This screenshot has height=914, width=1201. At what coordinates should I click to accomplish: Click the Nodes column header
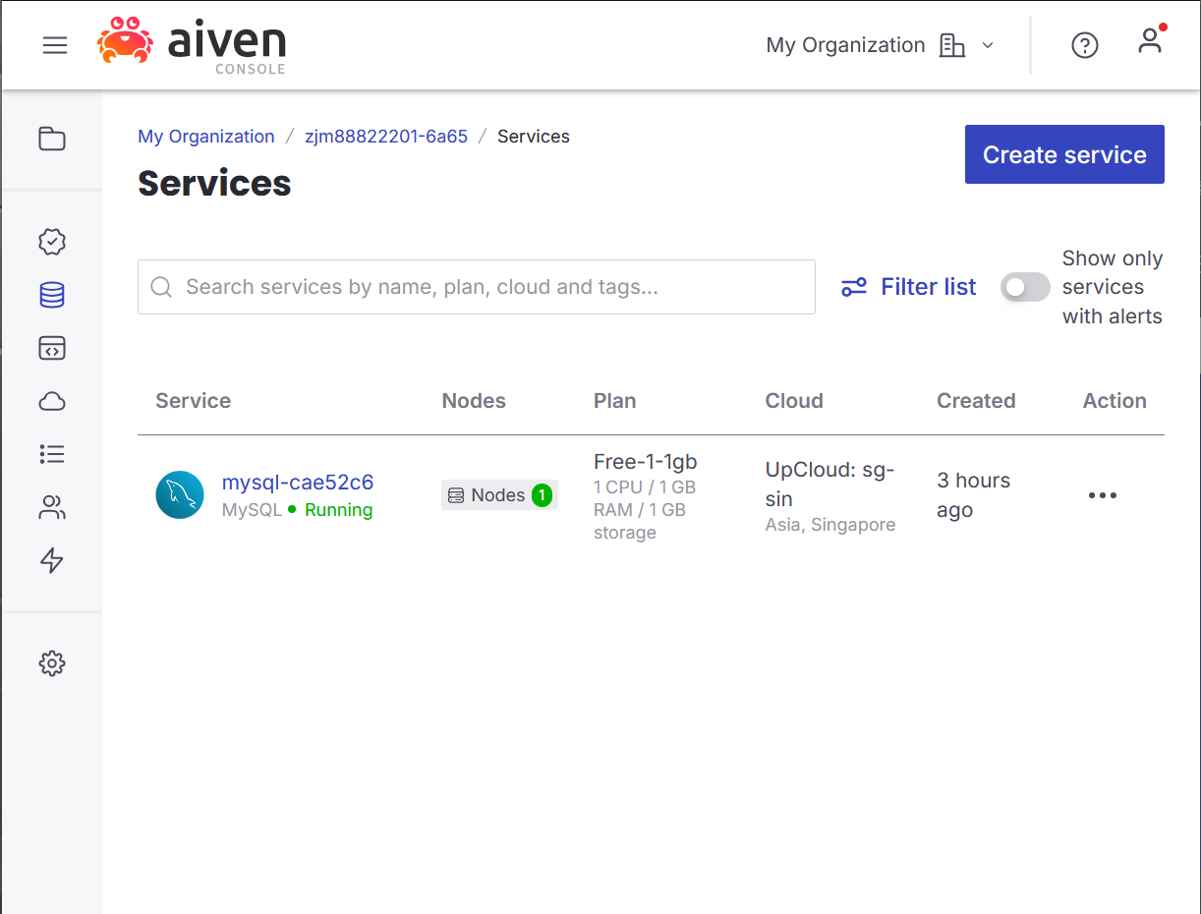pyautogui.click(x=474, y=401)
